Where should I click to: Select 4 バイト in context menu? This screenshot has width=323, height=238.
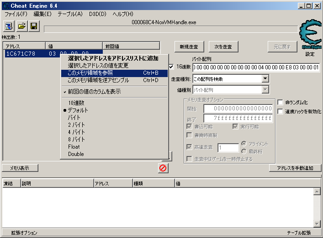[114, 132]
